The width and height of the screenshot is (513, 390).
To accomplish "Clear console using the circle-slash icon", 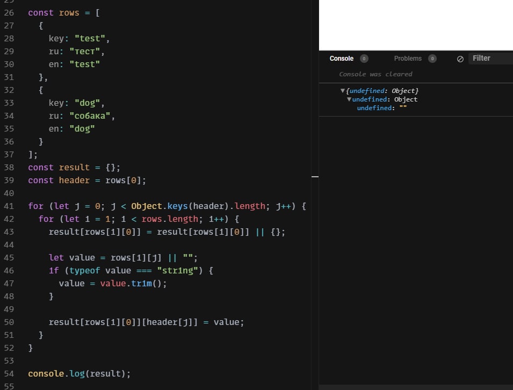I will 460,59.
